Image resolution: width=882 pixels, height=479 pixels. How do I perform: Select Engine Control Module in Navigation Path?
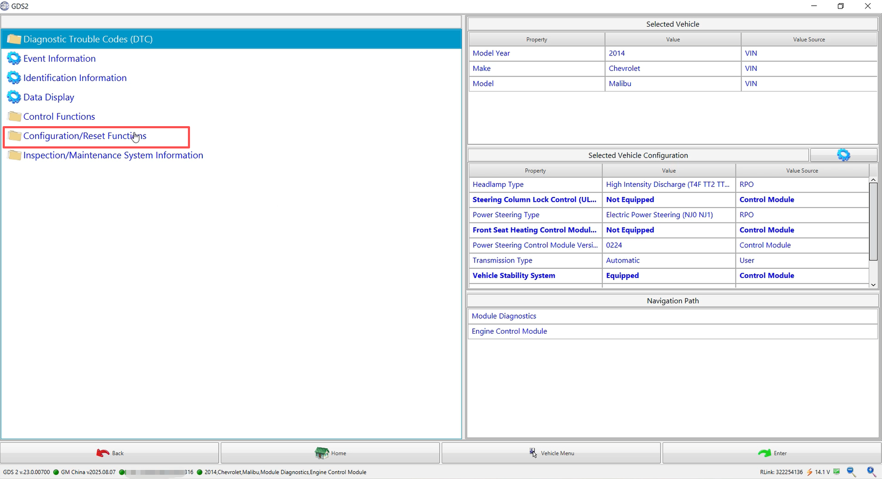pyautogui.click(x=509, y=331)
